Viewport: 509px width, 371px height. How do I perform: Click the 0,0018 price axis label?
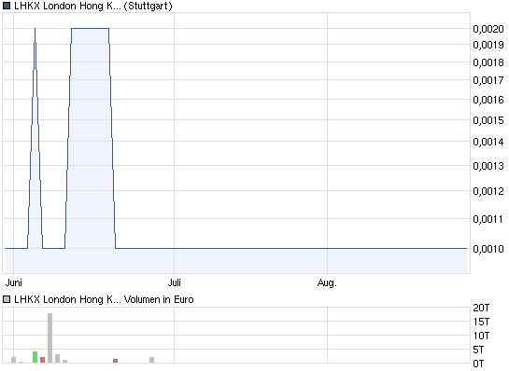[x=488, y=62]
